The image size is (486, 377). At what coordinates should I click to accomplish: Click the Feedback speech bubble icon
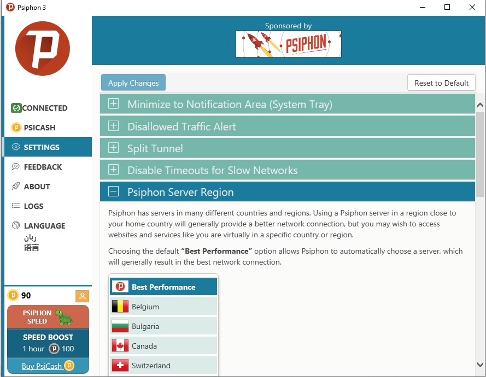coord(16,167)
